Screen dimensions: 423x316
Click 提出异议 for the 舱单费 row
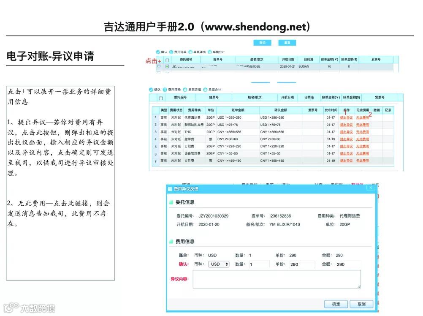[x=347, y=139]
